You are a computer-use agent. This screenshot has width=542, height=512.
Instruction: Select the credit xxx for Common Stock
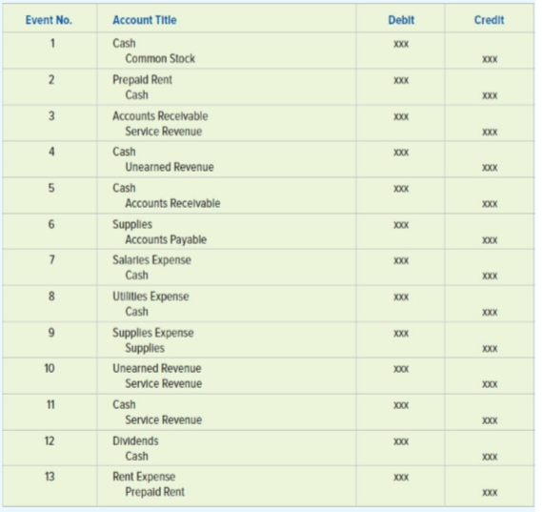pos(490,59)
